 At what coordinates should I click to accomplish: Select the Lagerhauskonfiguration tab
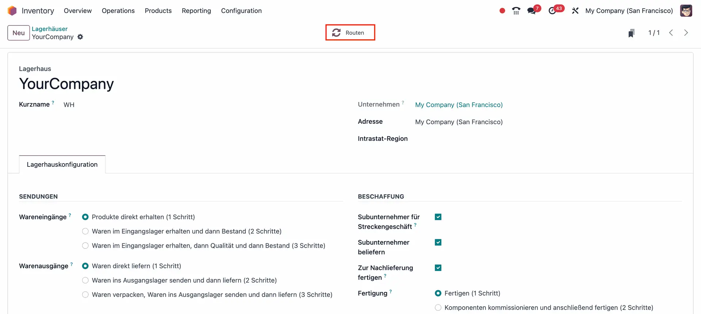62,165
